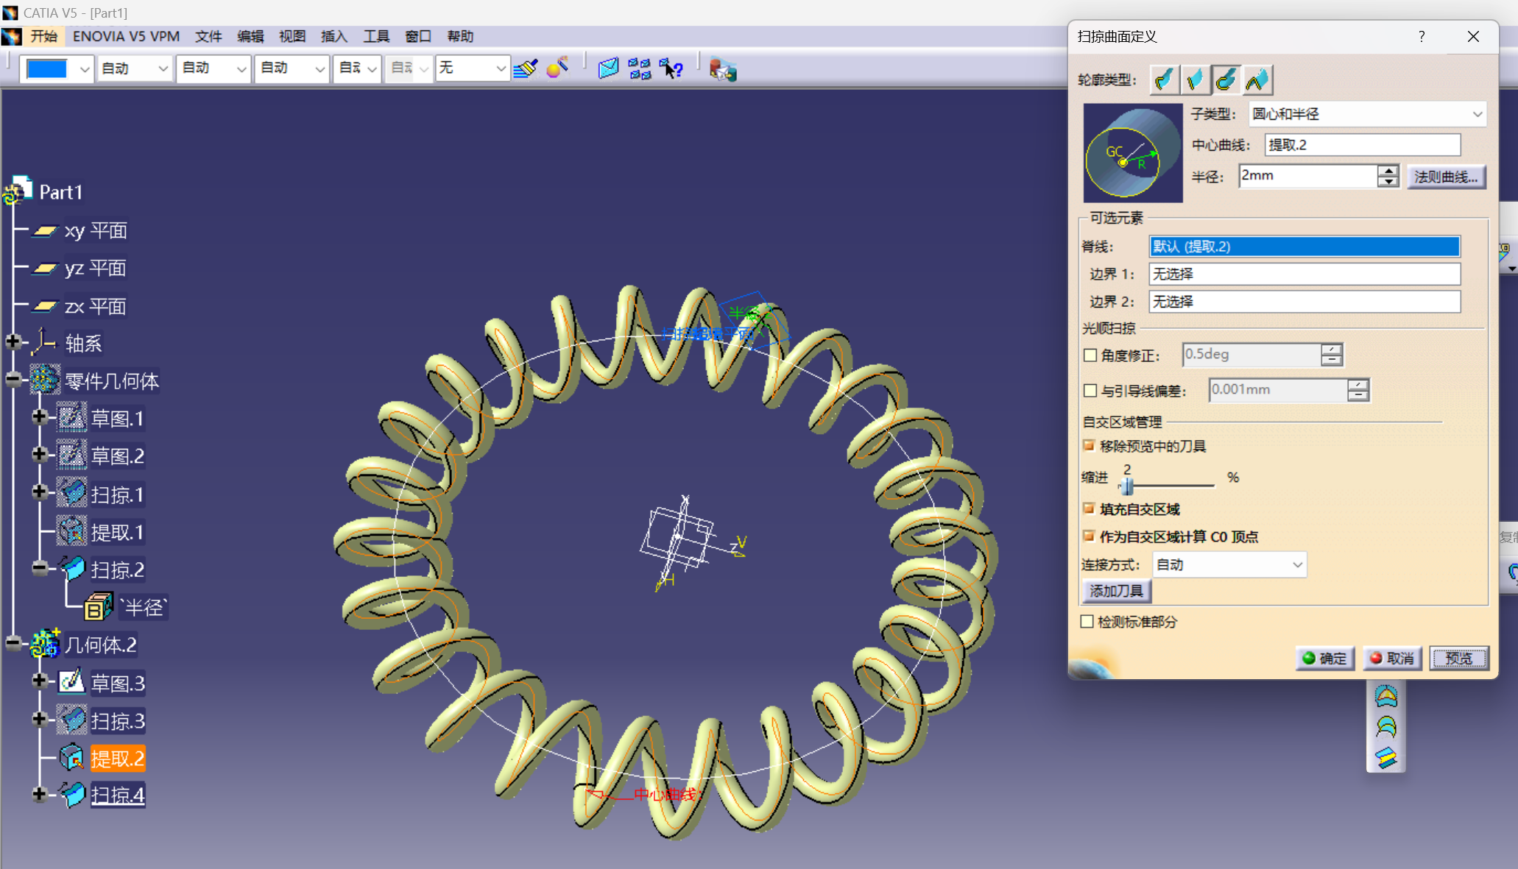Click the 缩进 percentage slider handle

(x=1127, y=486)
